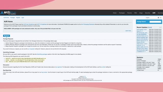
Task: Open Forums in top navigation bar
Action: pyautogui.click(x=129, y=13)
